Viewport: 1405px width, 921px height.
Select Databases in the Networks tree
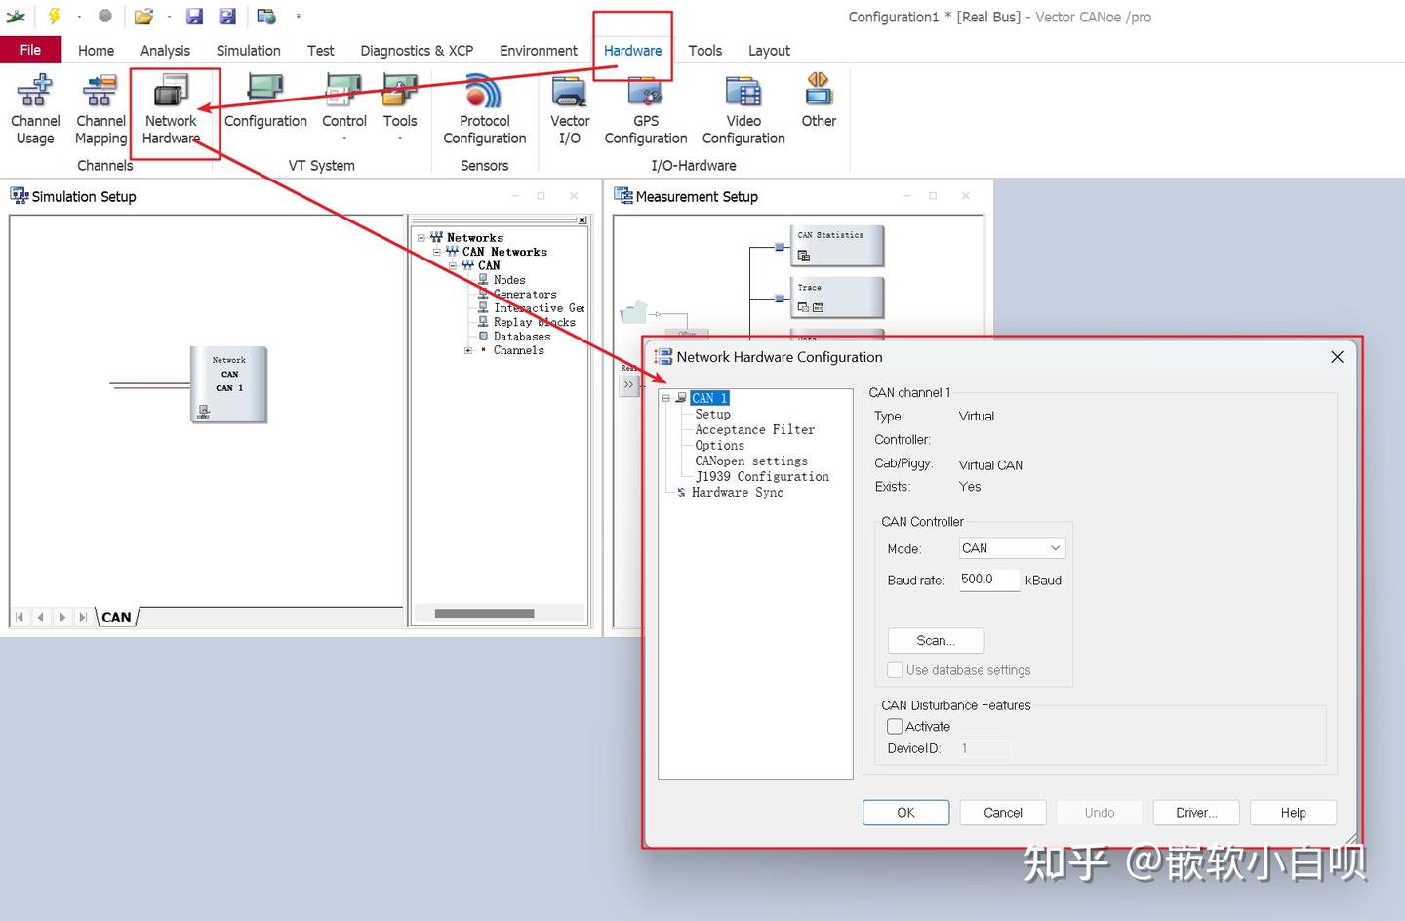[x=522, y=337]
